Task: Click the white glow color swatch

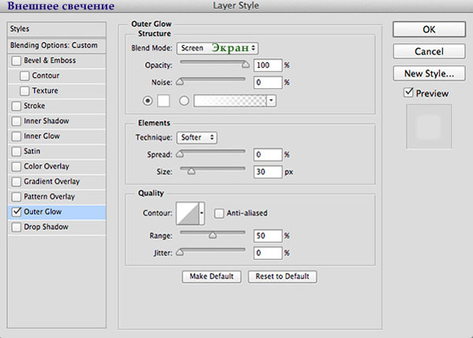Action: (x=163, y=101)
